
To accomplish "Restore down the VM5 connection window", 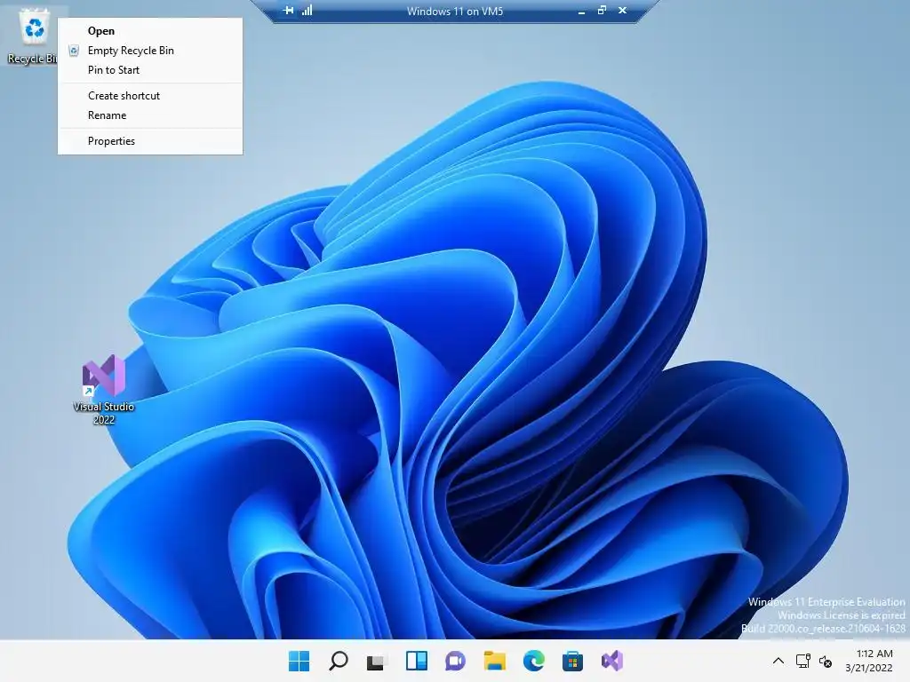I will [x=602, y=11].
